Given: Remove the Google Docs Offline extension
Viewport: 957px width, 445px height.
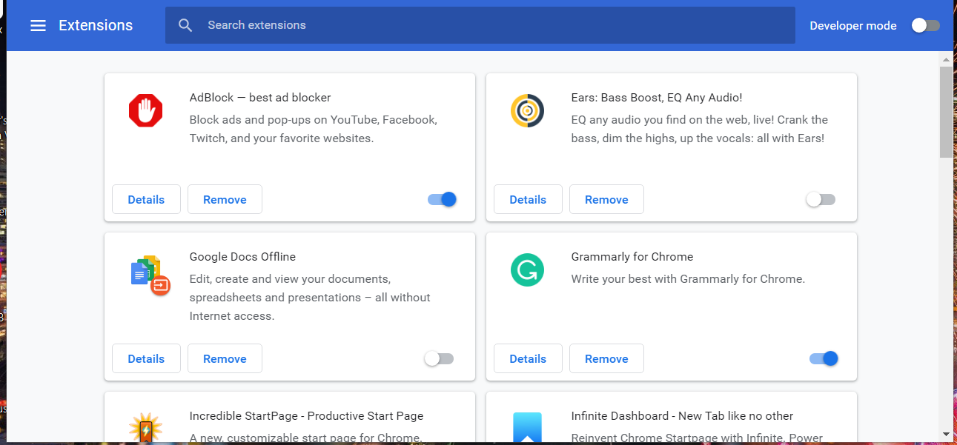Looking at the screenshot, I should coord(225,358).
